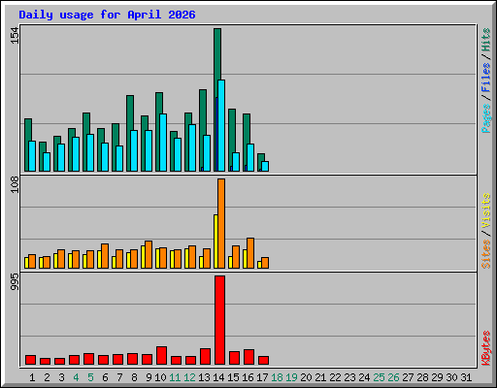Click the 154 value on the top axis

pyautogui.click(x=15, y=36)
